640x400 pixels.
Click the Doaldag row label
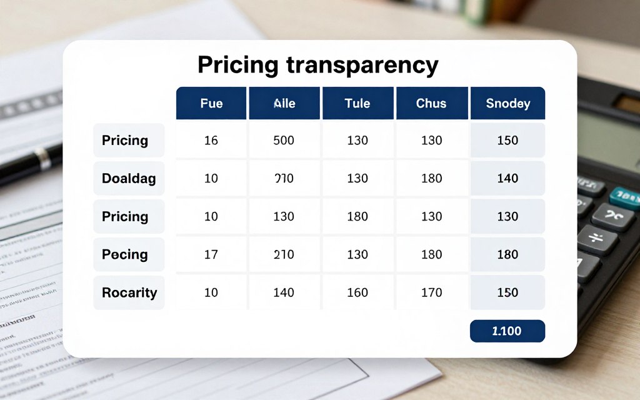tap(129, 179)
